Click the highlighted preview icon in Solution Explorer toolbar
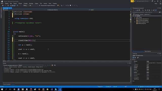Screen dimensions: 162x91 click(x=156, y=10)
